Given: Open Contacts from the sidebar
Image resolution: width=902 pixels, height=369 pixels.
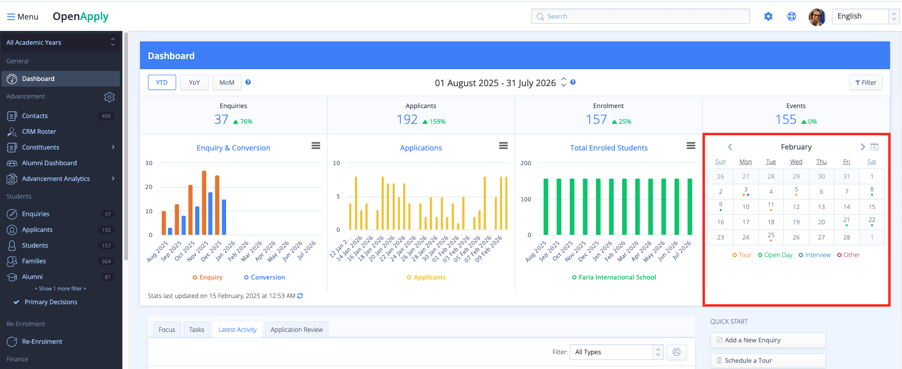Looking at the screenshot, I should pyautogui.click(x=35, y=116).
